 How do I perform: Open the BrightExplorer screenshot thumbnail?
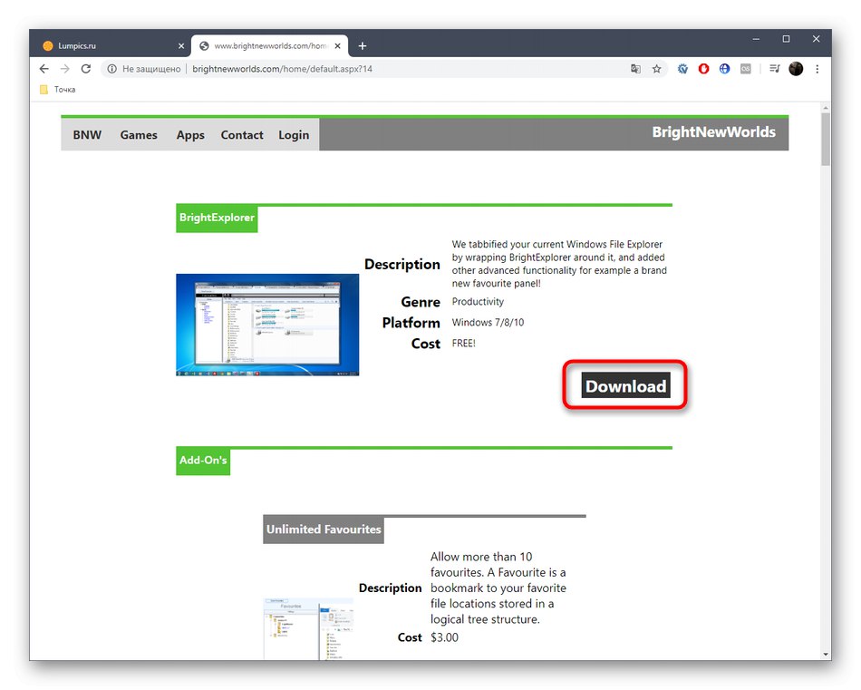coord(267,325)
